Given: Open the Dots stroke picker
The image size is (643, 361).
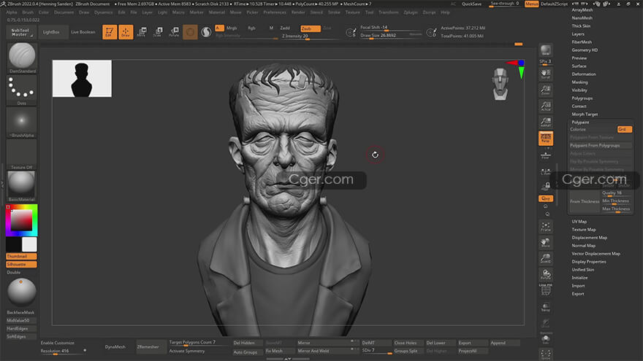Looking at the screenshot, I should [x=22, y=90].
